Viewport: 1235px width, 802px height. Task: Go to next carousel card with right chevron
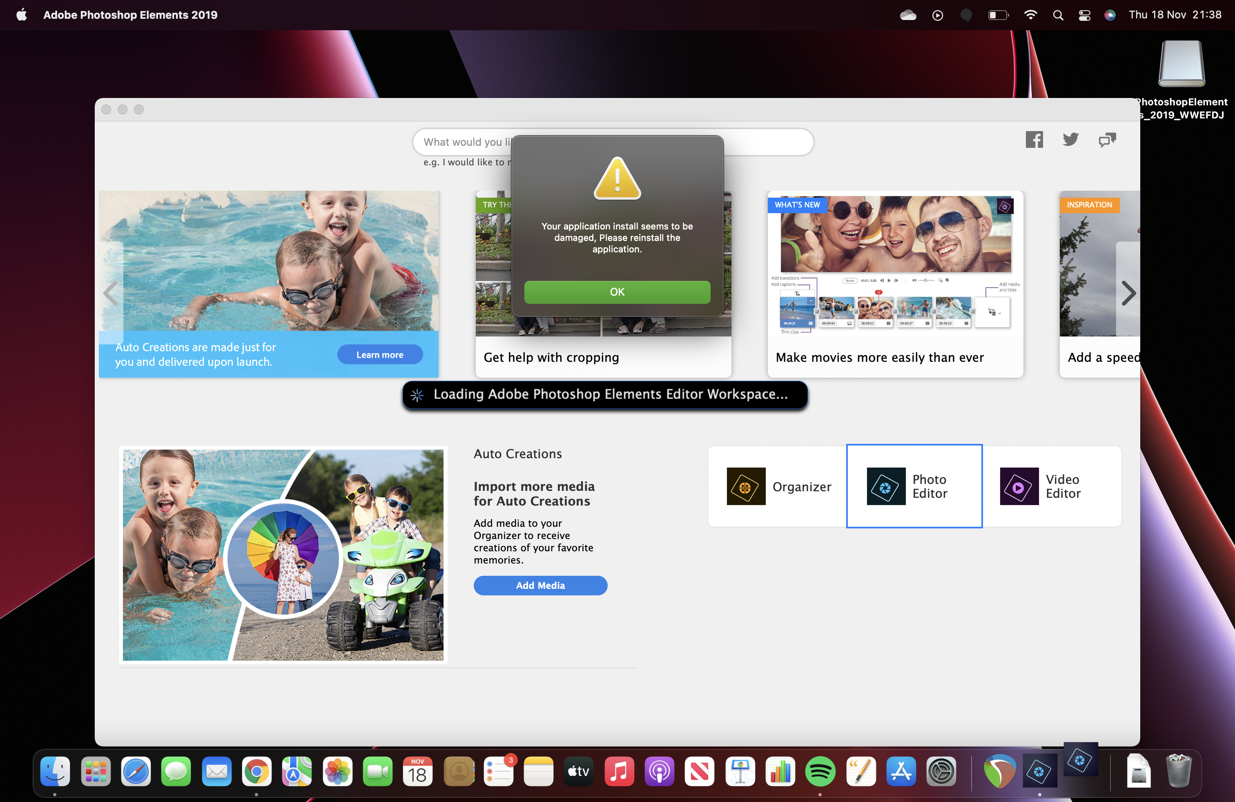(x=1128, y=293)
